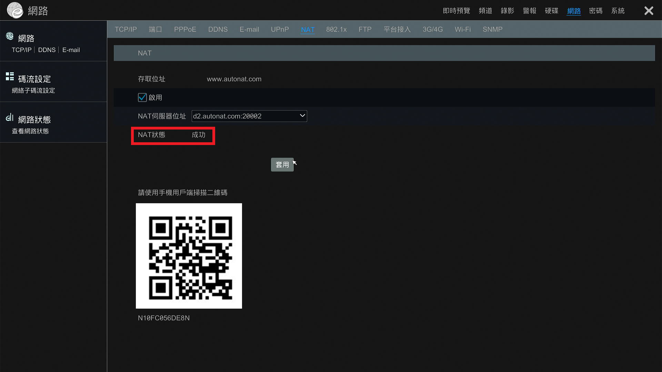This screenshot has width=662, height=372.
Task: Select the PPPoE tab
Action: tap(185, 29)
